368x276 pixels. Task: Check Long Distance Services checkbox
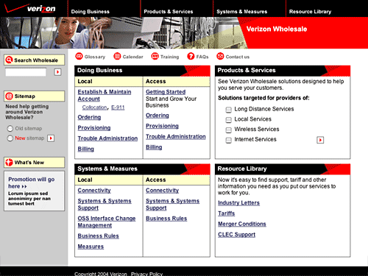[228, 110]
